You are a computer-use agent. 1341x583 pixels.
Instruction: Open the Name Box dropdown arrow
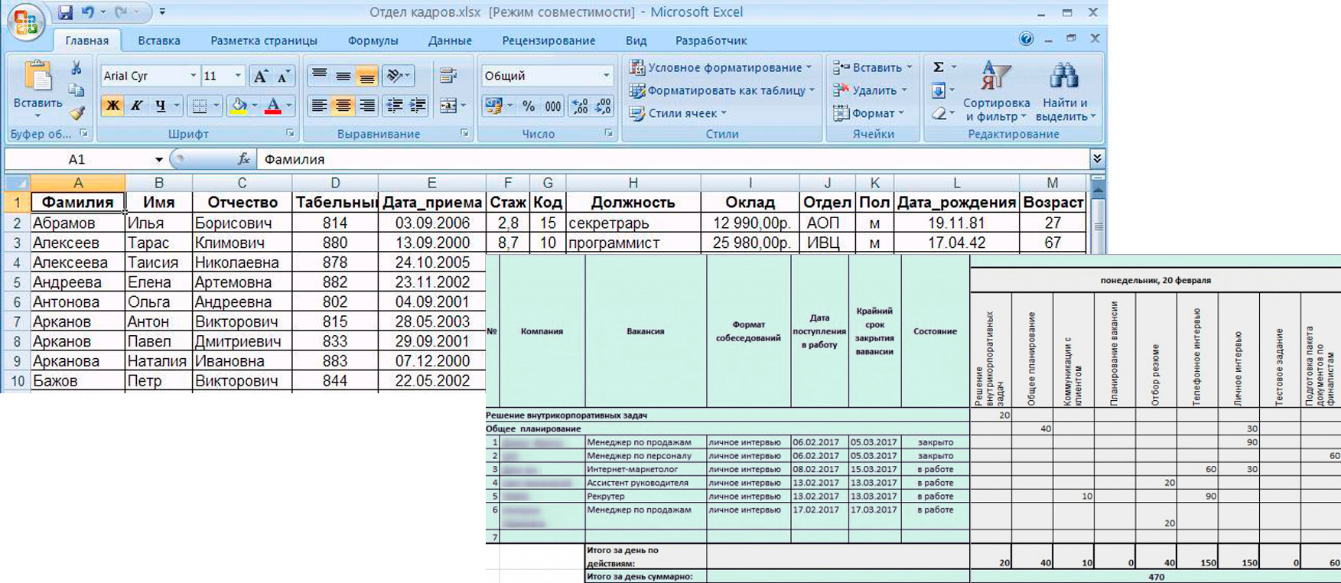click(x=158, y=159)
